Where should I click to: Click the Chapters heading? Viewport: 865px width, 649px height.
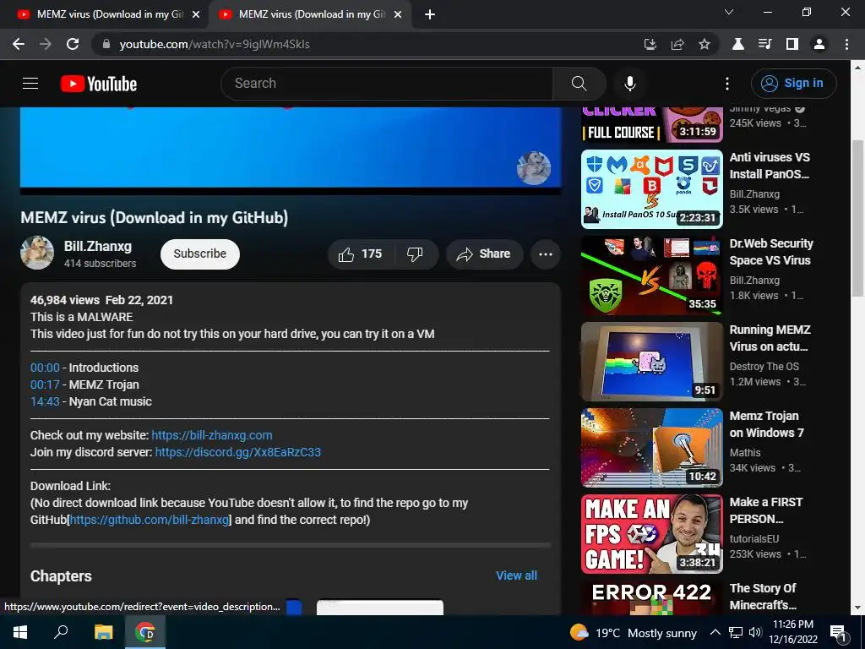pos(61,576)
